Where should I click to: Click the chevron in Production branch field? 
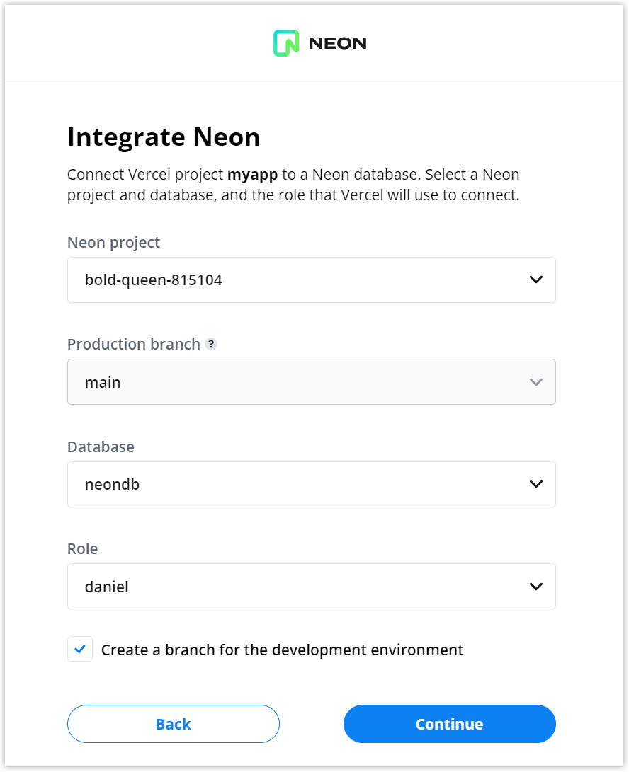tap(535, 382)
